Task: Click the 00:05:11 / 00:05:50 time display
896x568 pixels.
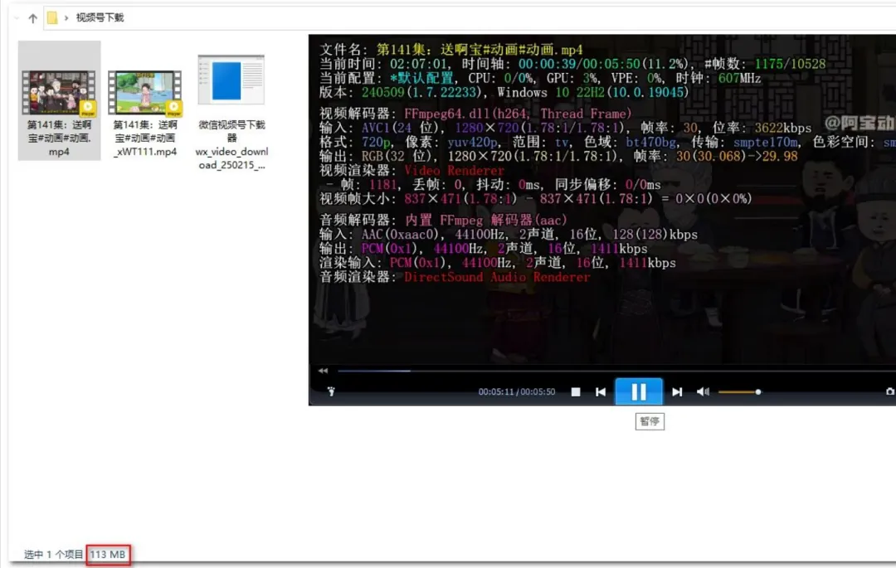Action: pyautogui.click(x=517, y=392)
